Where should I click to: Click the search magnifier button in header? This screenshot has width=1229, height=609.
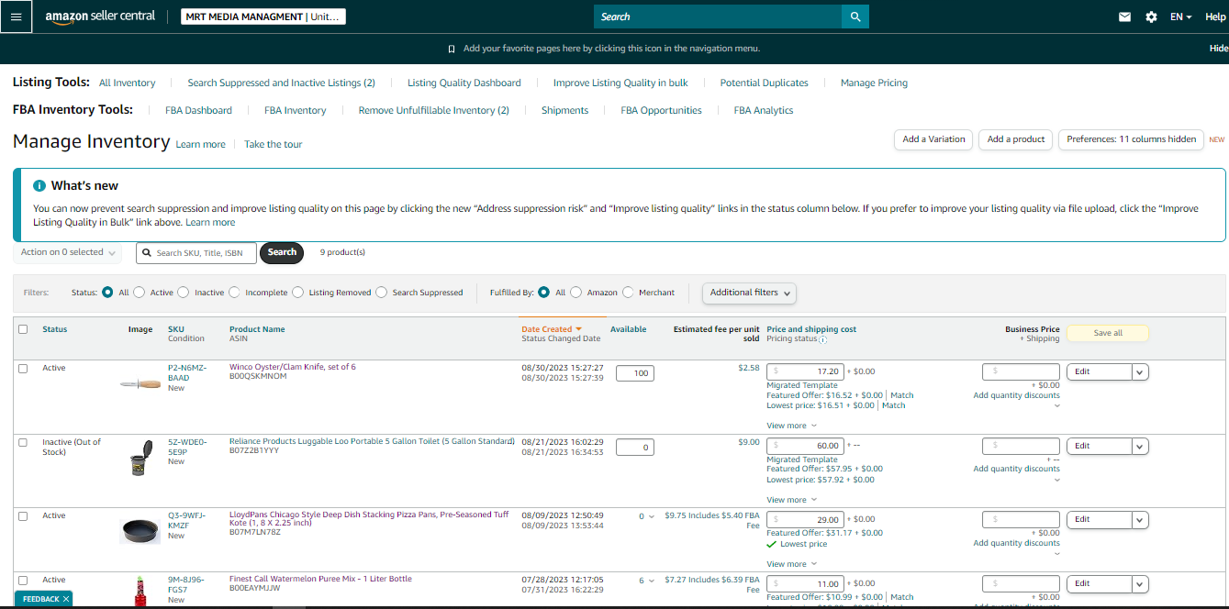click(855, 17)
